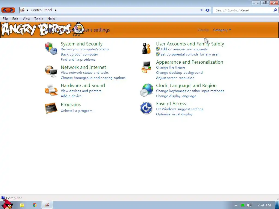Viewport: 279px width, 209px height.
Task: Click Review your computer's status
Action: (x=85, y=49)
